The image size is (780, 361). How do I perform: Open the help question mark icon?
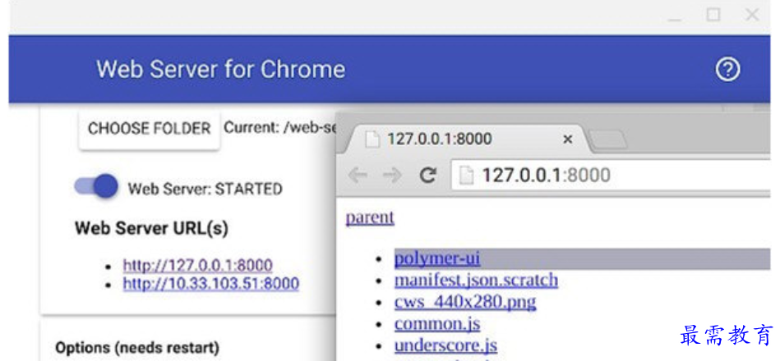(x=727, y=70)
